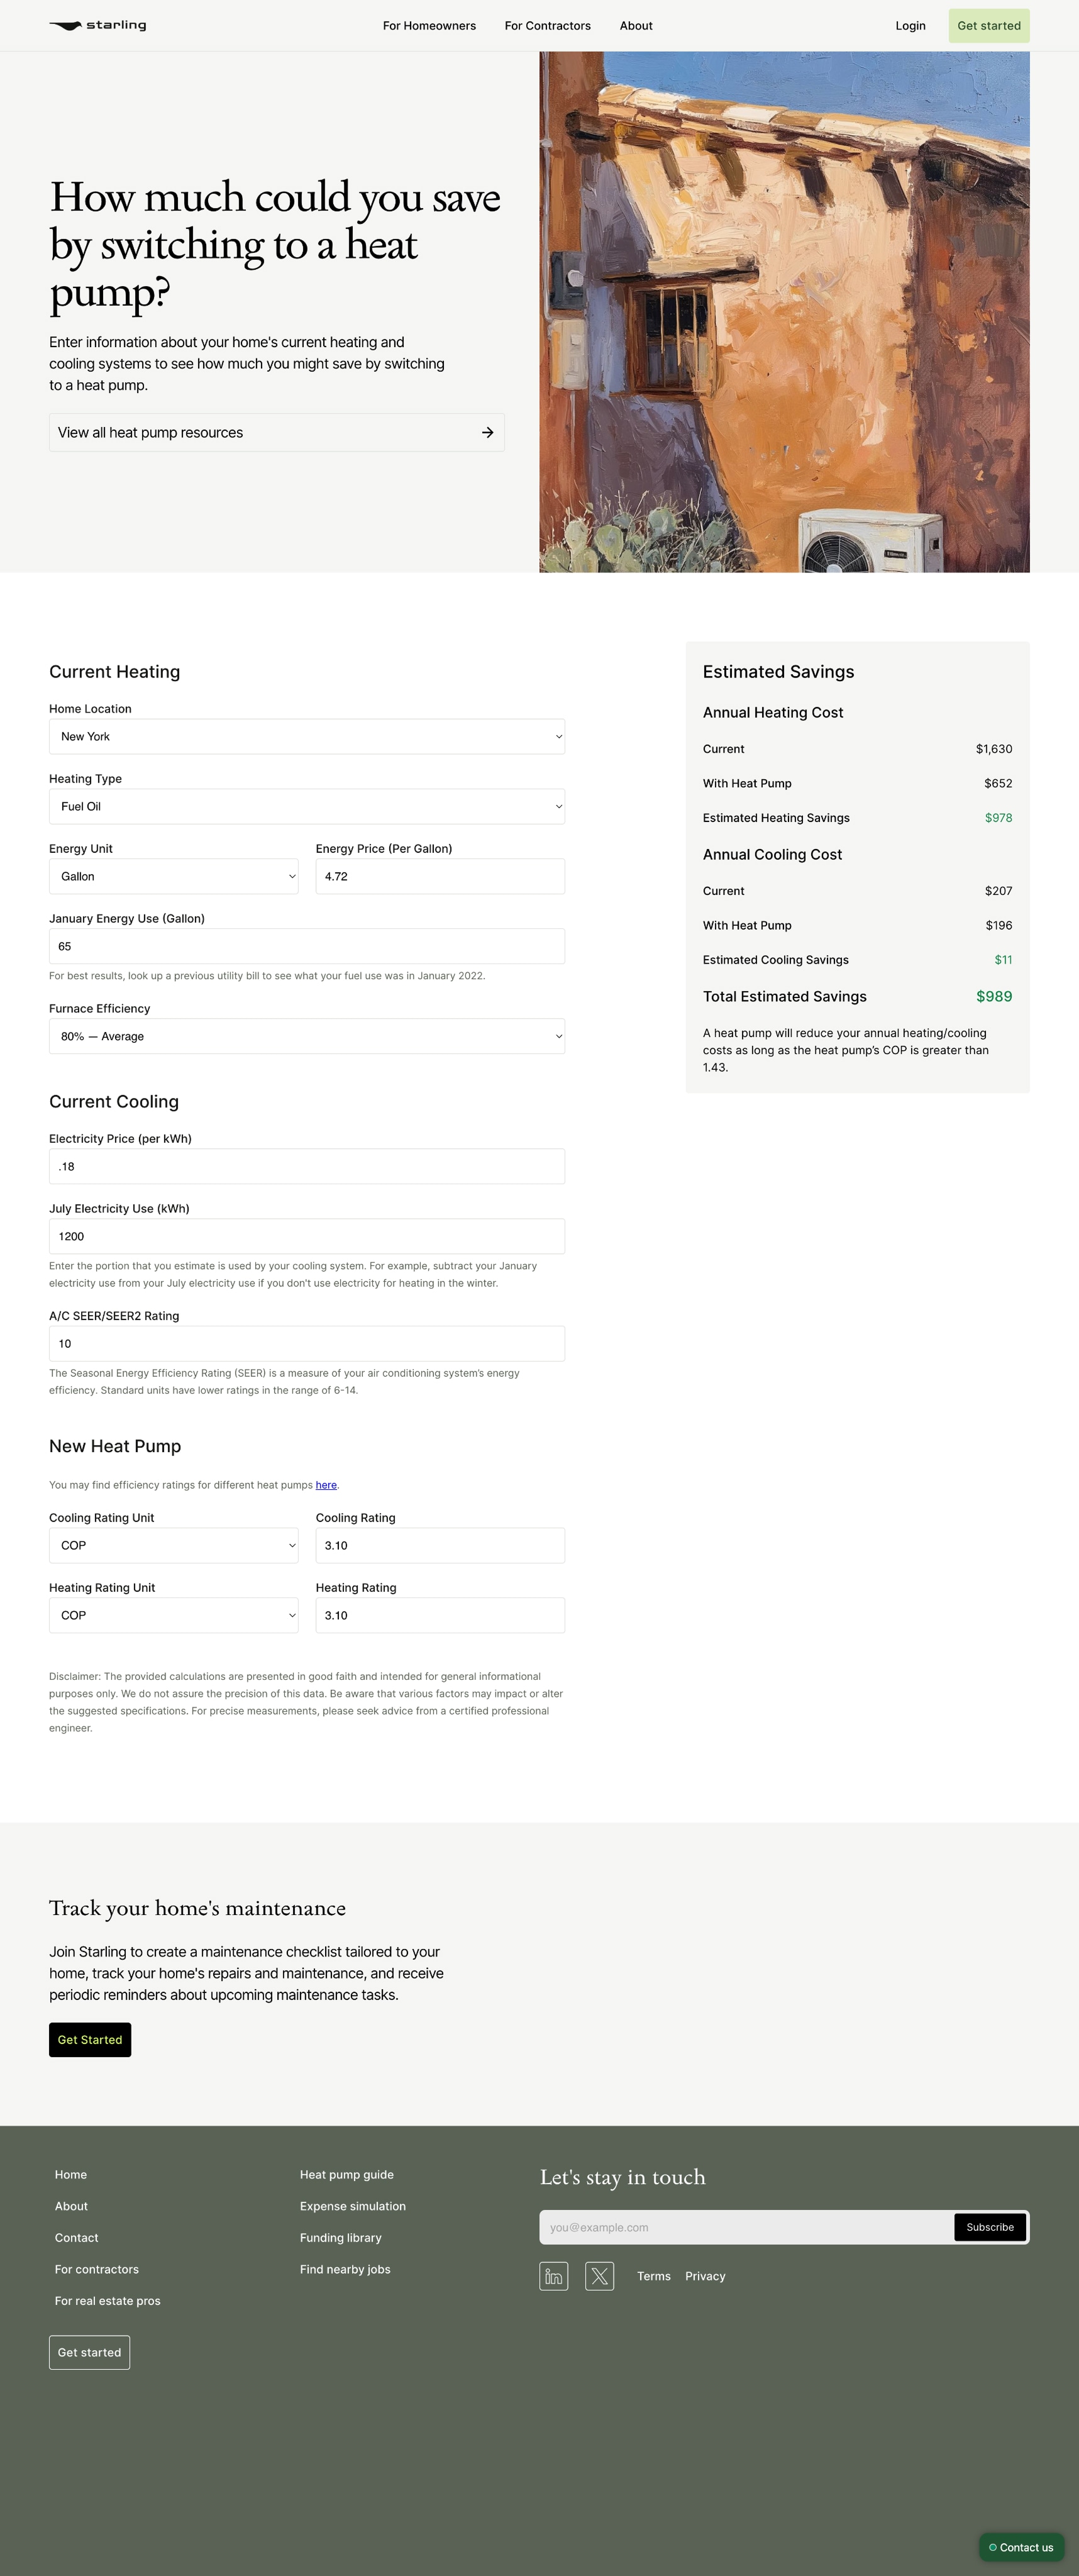Click the Estimated Heating Savings $978 value
This screenshot has height=2576, width=1079.
pyautogui.click(x=998, y=818)
